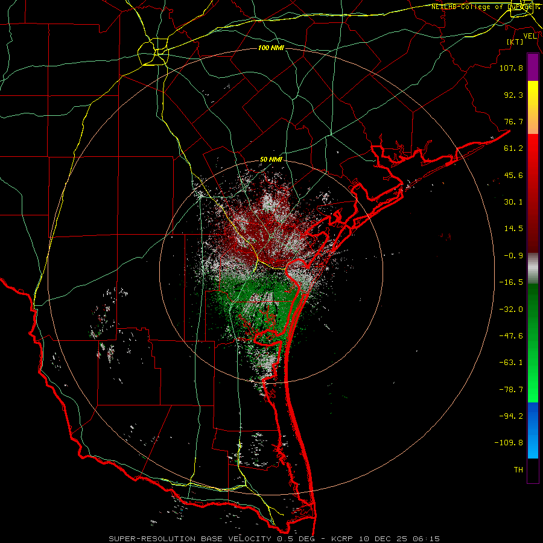Click the -78.7 velocity scale value

point(511,390)
